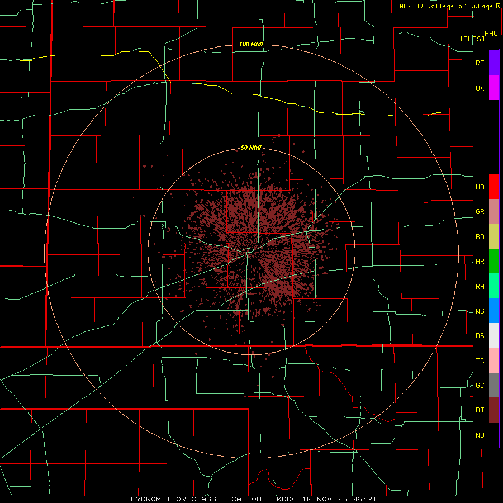This screenshot has width=503, height=503.
Task: Click the GR legend label
Action: click(480, 212)
